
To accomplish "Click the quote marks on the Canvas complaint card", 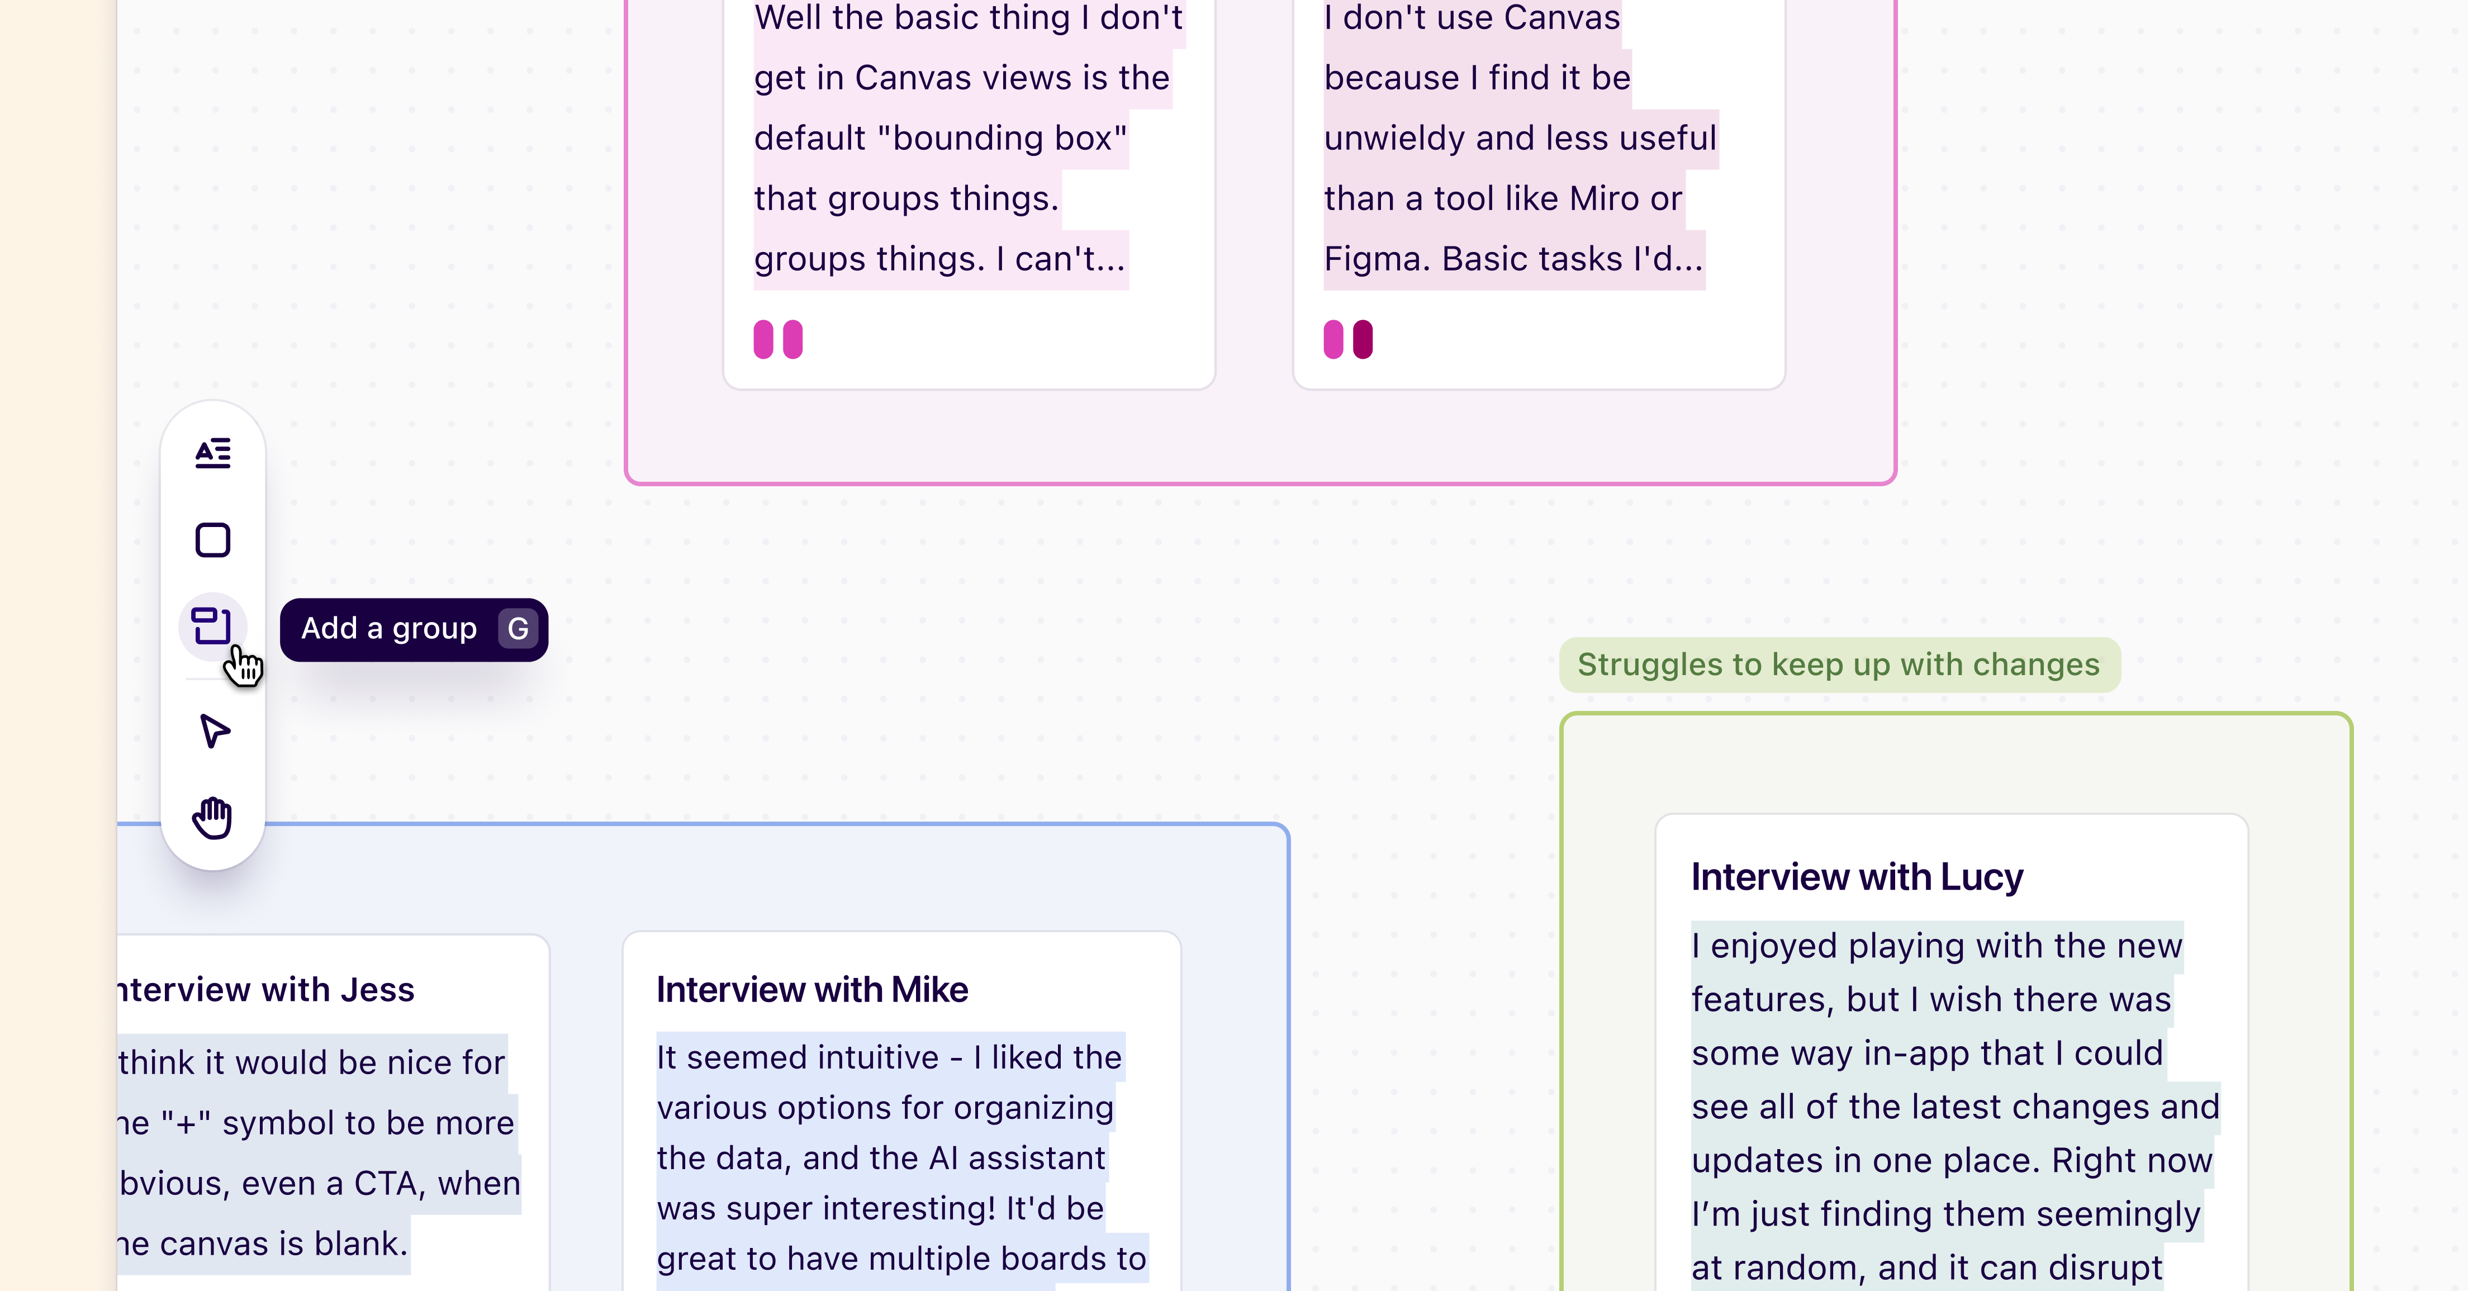I will (1348, 338).
